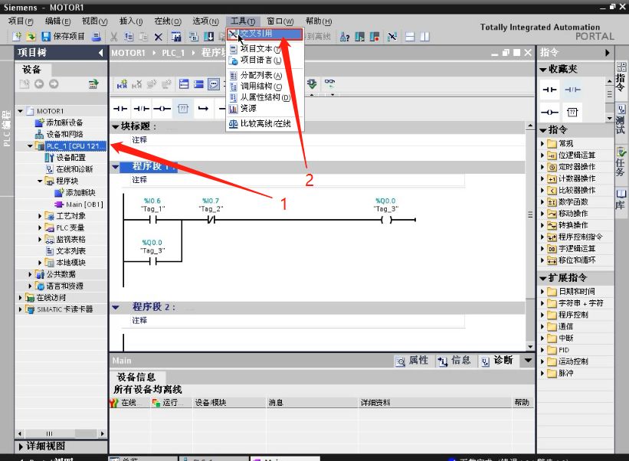Viewport: 629px width, 461px height.
Task: Select 交叉引用 in the 工具 menu
Action: pos(265,34)
